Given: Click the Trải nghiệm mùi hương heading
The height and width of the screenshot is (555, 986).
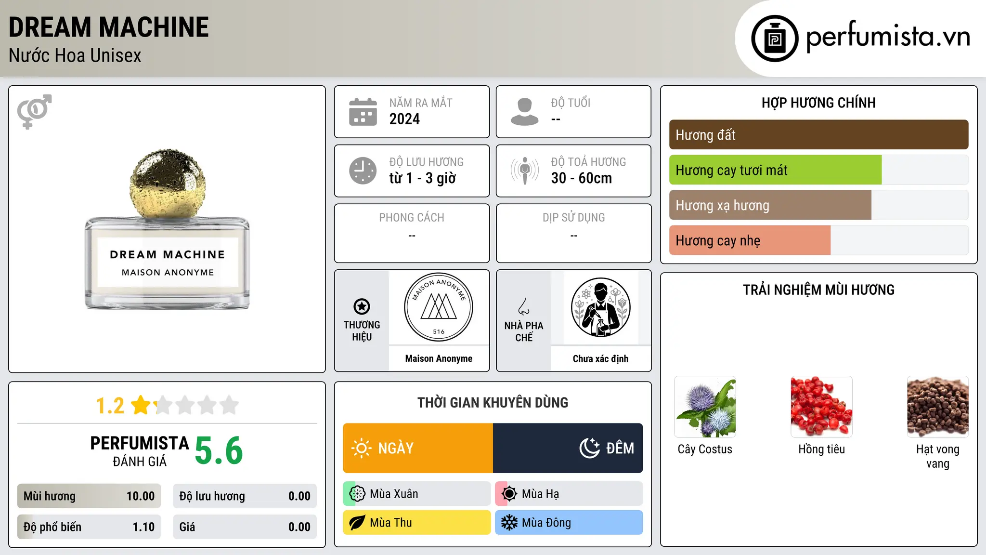Looking at the screenshot, I should point(818,290).
